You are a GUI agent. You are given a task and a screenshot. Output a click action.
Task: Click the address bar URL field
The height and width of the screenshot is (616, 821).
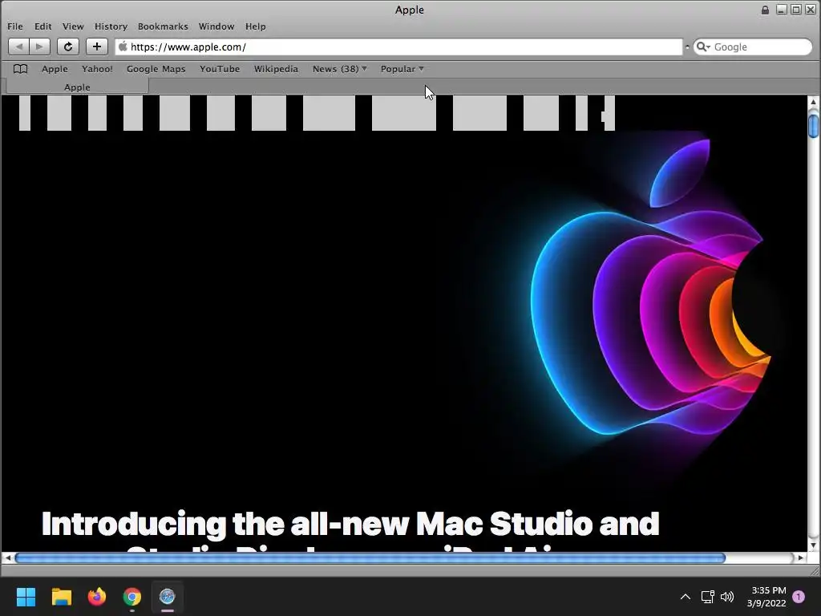click(399, 47)
